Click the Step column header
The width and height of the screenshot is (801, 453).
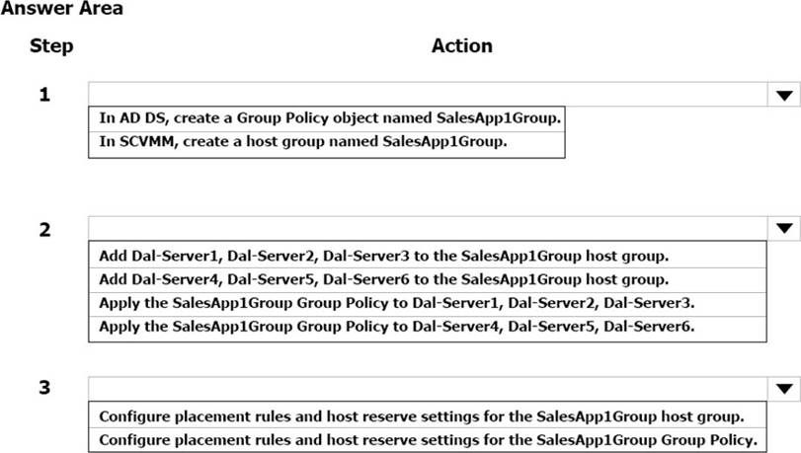(51, 45)
